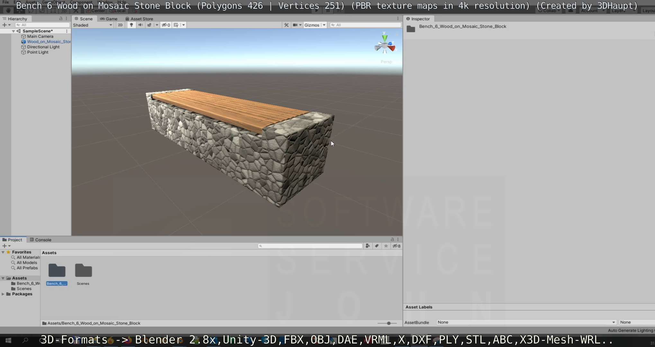This screenshot has width=655, height=347.
Task: Toggle scene audio with the speaker icon
Action: (140, 25)
